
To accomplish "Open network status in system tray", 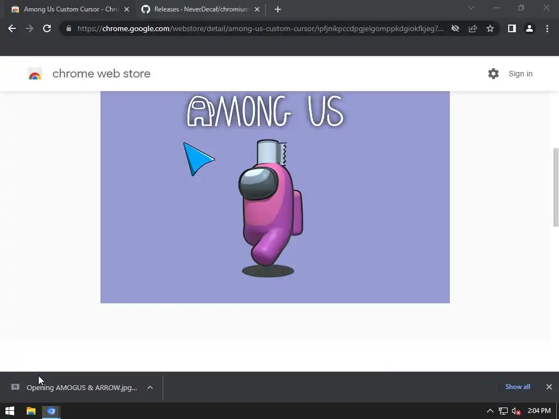I will click(503, 411).
